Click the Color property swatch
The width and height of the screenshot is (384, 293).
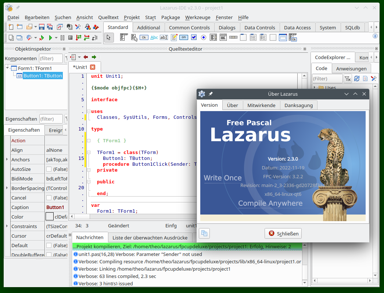[50, 216]
